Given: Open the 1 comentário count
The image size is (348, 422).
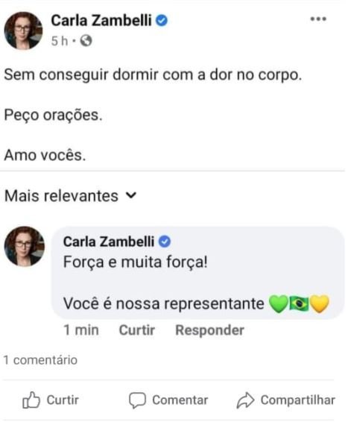Looking at the screenshot, I should coord(40,360).
